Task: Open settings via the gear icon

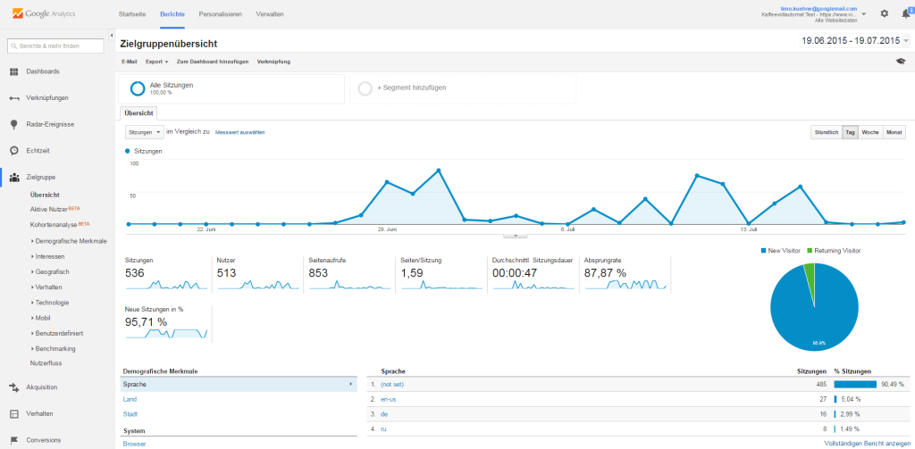Action: pos(884,13)
